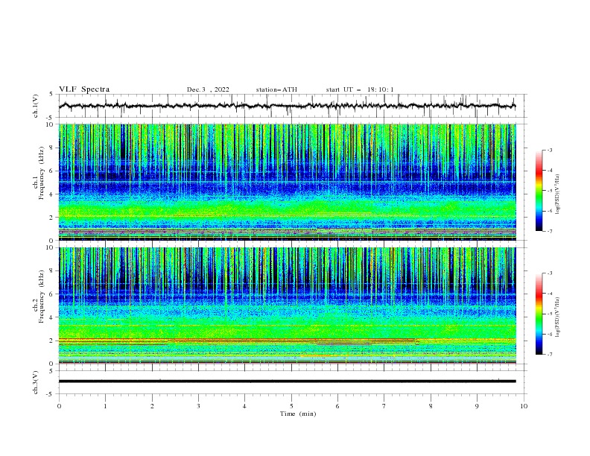The image size is (590, 456).
Task: Click the time axis tick label '0'
Action: [x=59, y=406]
